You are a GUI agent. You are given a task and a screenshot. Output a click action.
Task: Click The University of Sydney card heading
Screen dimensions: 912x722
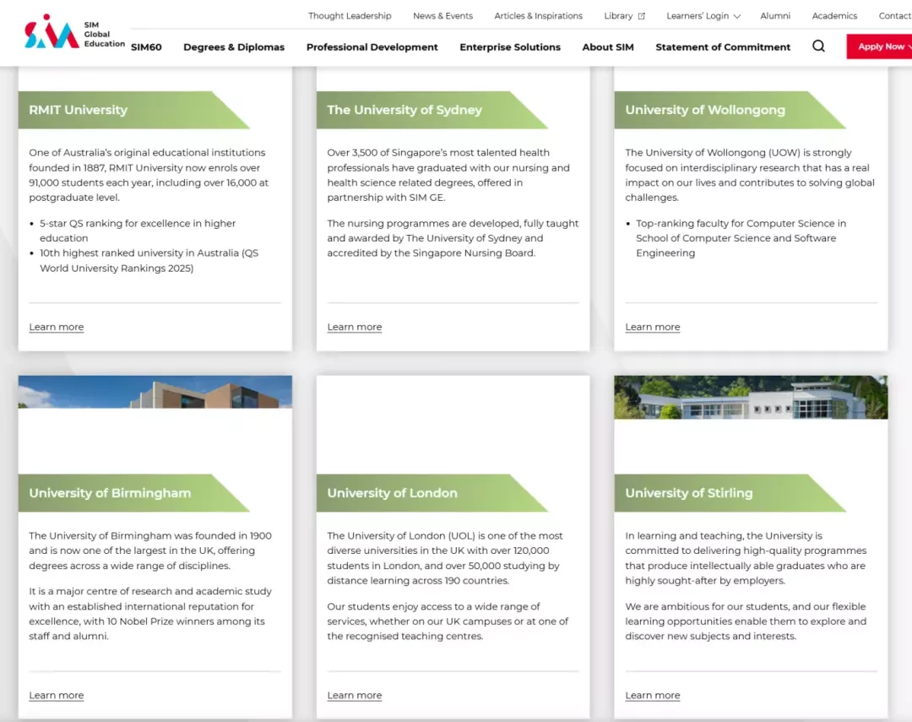(404, 110)
